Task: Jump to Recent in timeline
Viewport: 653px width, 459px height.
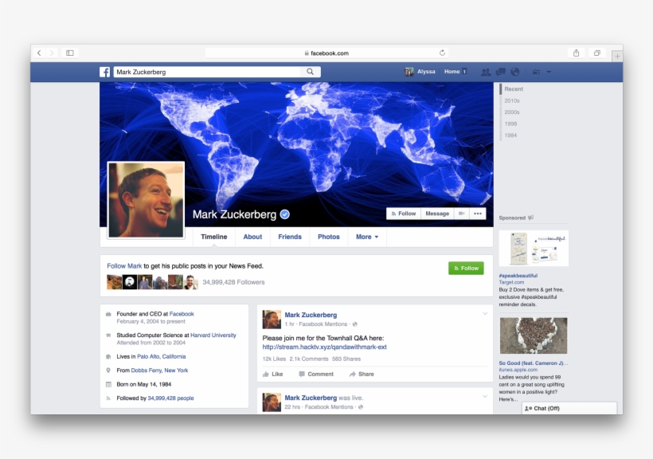Action: coord(514,88)
